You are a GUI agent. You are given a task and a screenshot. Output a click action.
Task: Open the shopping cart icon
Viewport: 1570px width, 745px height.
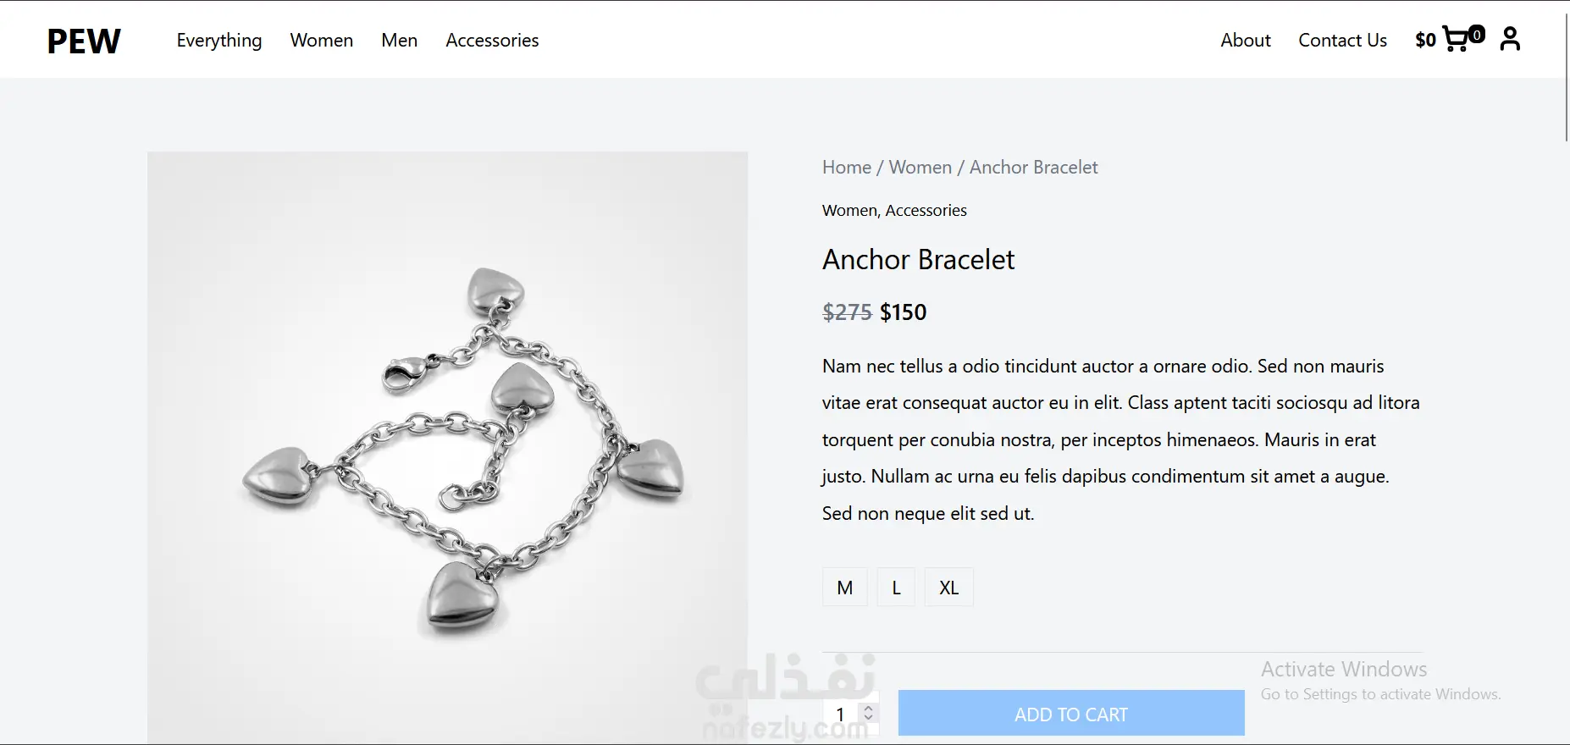[x=1456, y=40]
